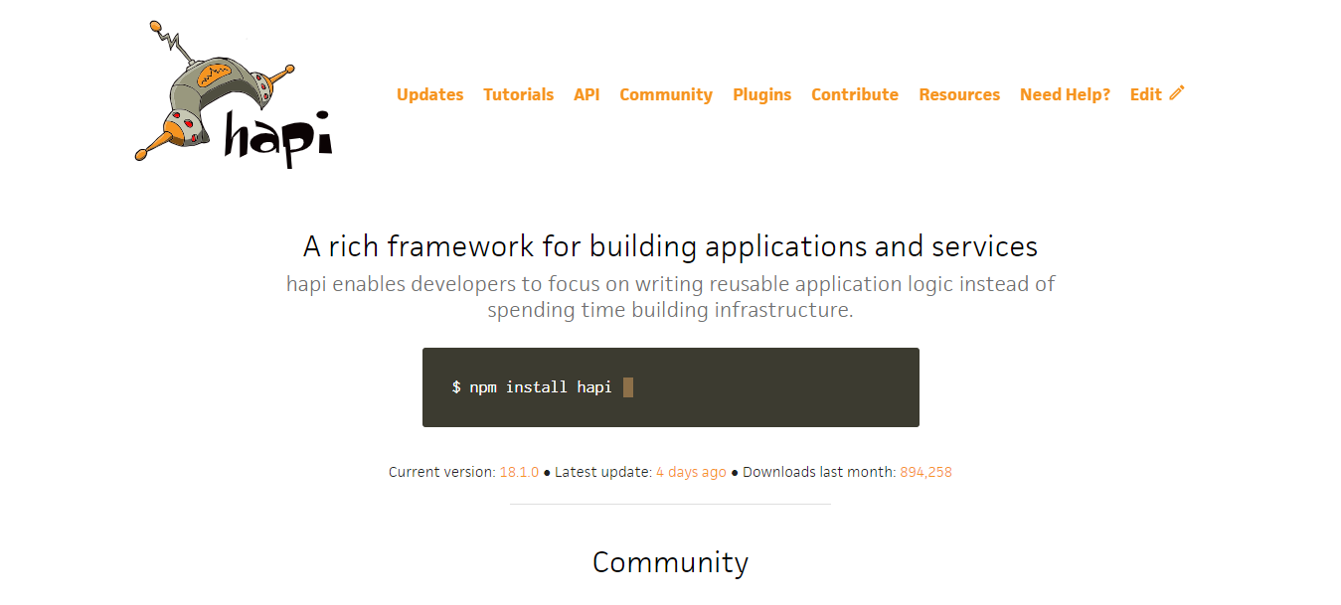Click the npm install hapi command box
The height and width of the screenshot is (605, 1341).
pos(671,387)
